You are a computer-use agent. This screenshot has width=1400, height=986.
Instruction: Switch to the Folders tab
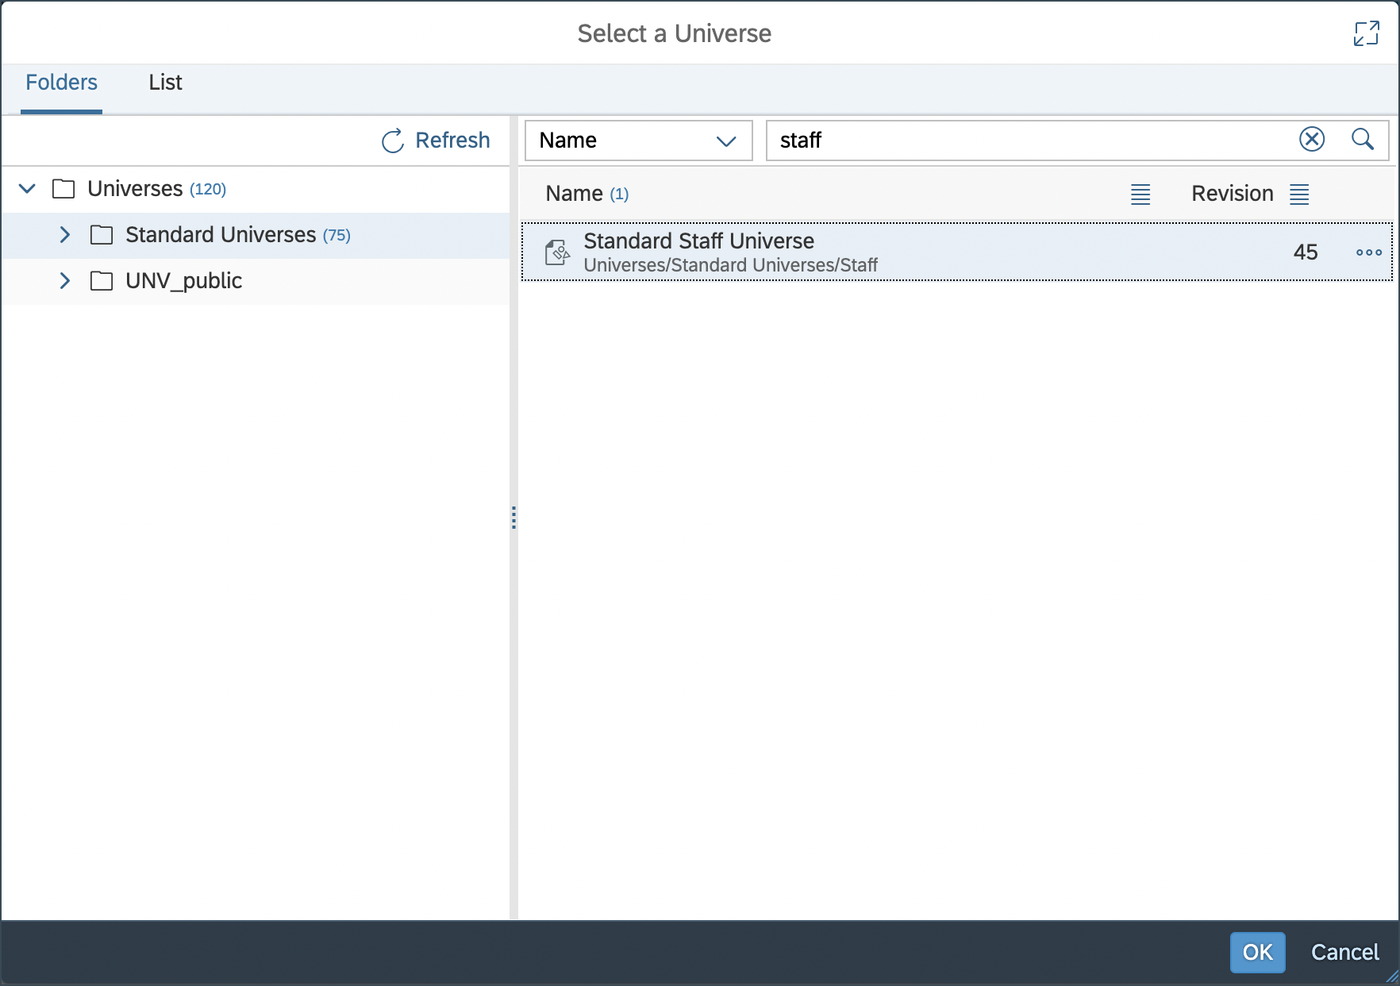pos(61,83)
